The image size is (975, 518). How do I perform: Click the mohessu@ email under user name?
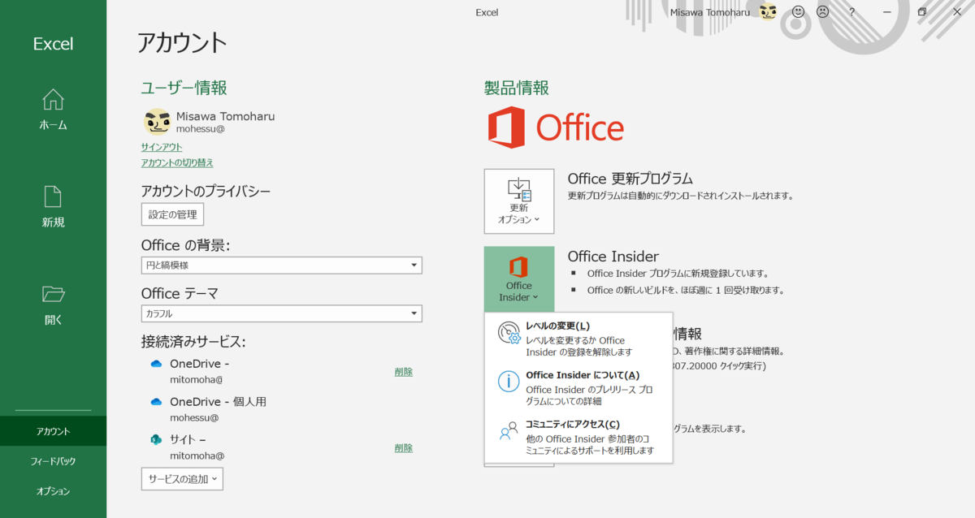[x=201, y=128]
